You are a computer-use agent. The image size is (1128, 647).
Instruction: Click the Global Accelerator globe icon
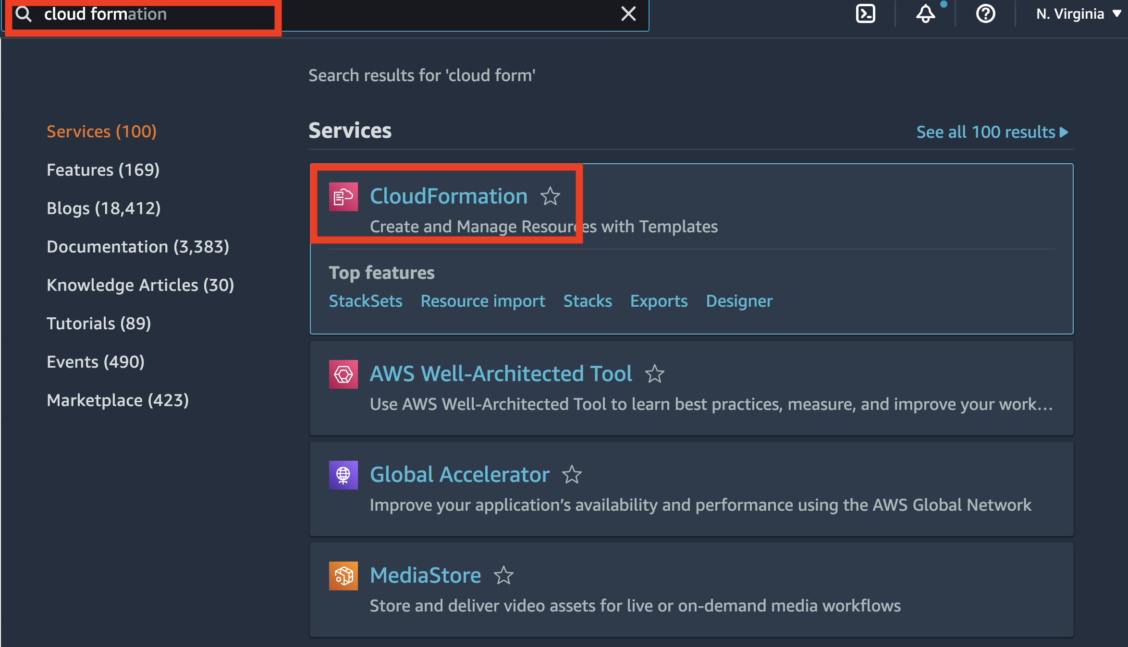343,475
